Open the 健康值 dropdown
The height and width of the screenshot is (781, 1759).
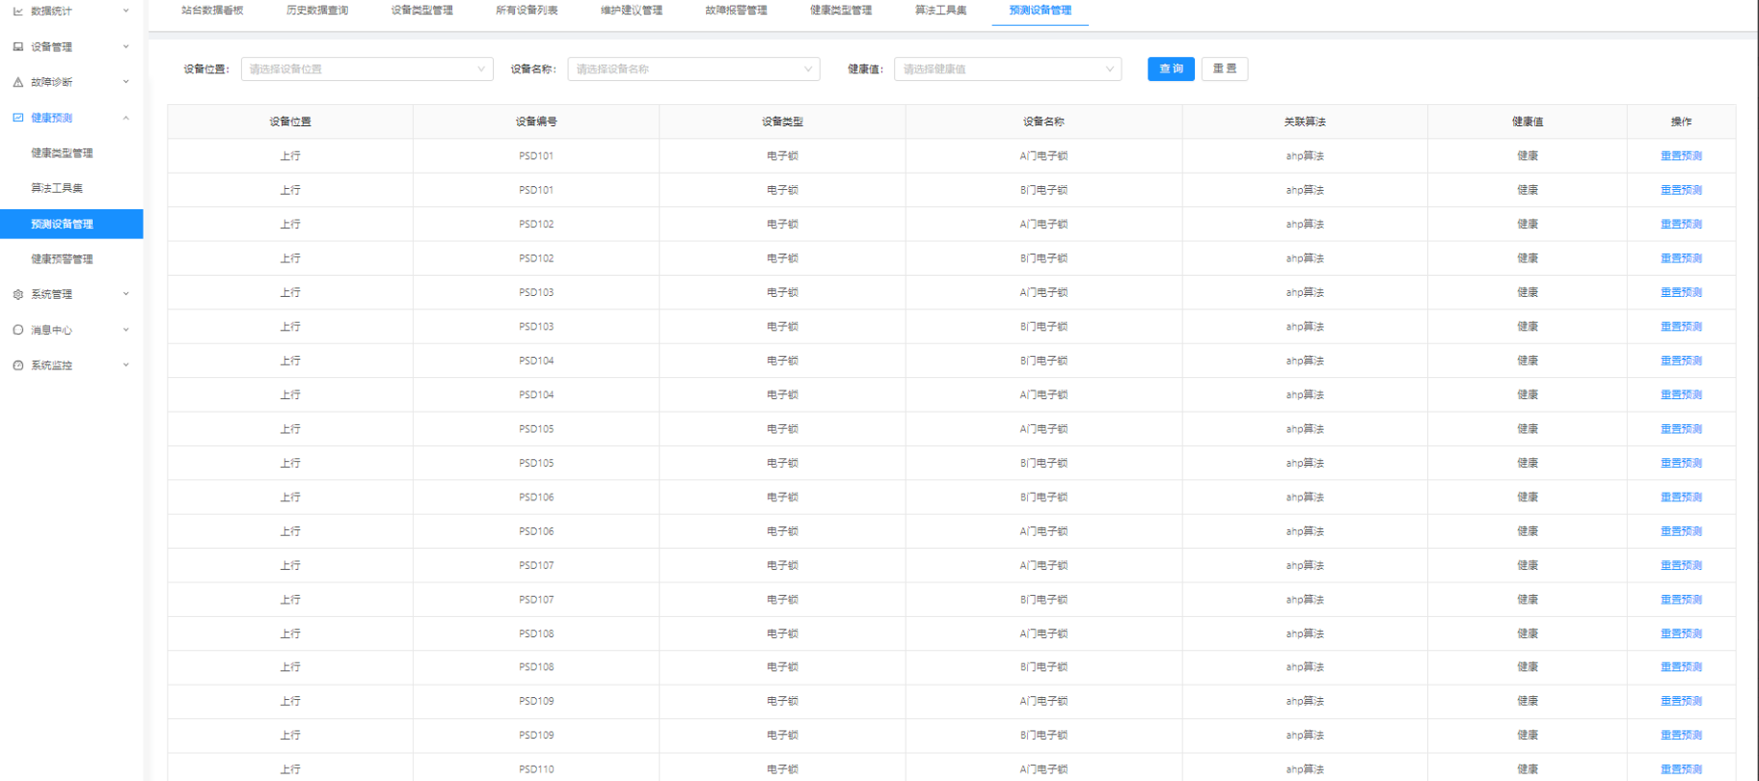coord(1007,69)
